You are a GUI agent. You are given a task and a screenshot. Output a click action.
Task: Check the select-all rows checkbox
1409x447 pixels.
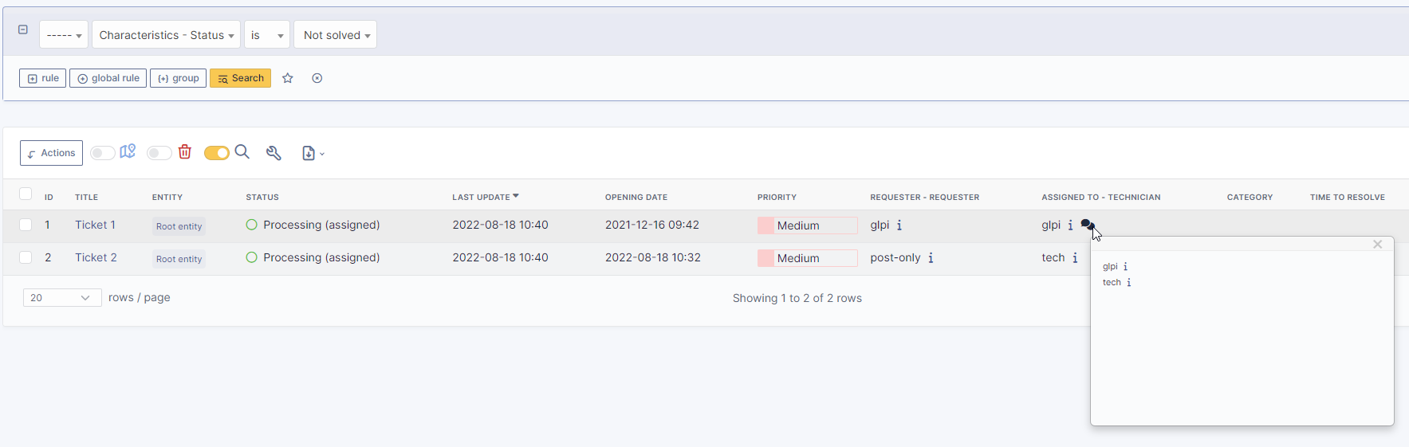26,194
